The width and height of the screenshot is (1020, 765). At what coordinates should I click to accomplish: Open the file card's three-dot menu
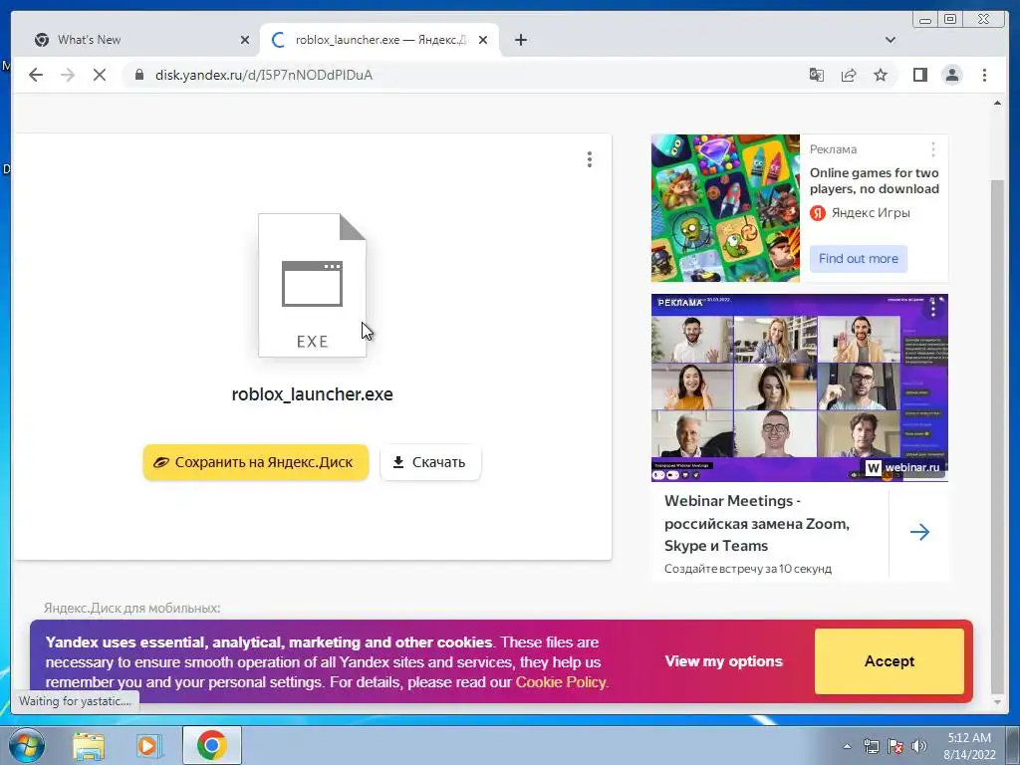(590, 159)
